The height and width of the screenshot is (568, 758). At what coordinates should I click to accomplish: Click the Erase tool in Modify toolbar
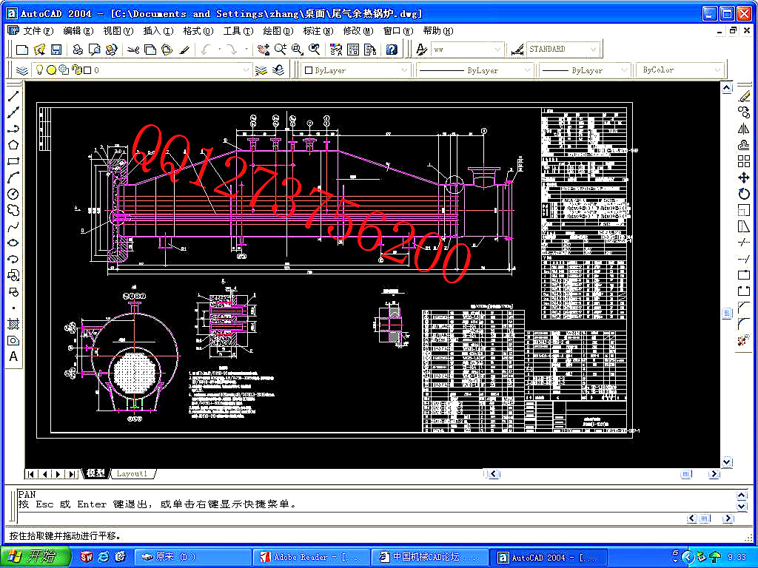coord(744,96)
